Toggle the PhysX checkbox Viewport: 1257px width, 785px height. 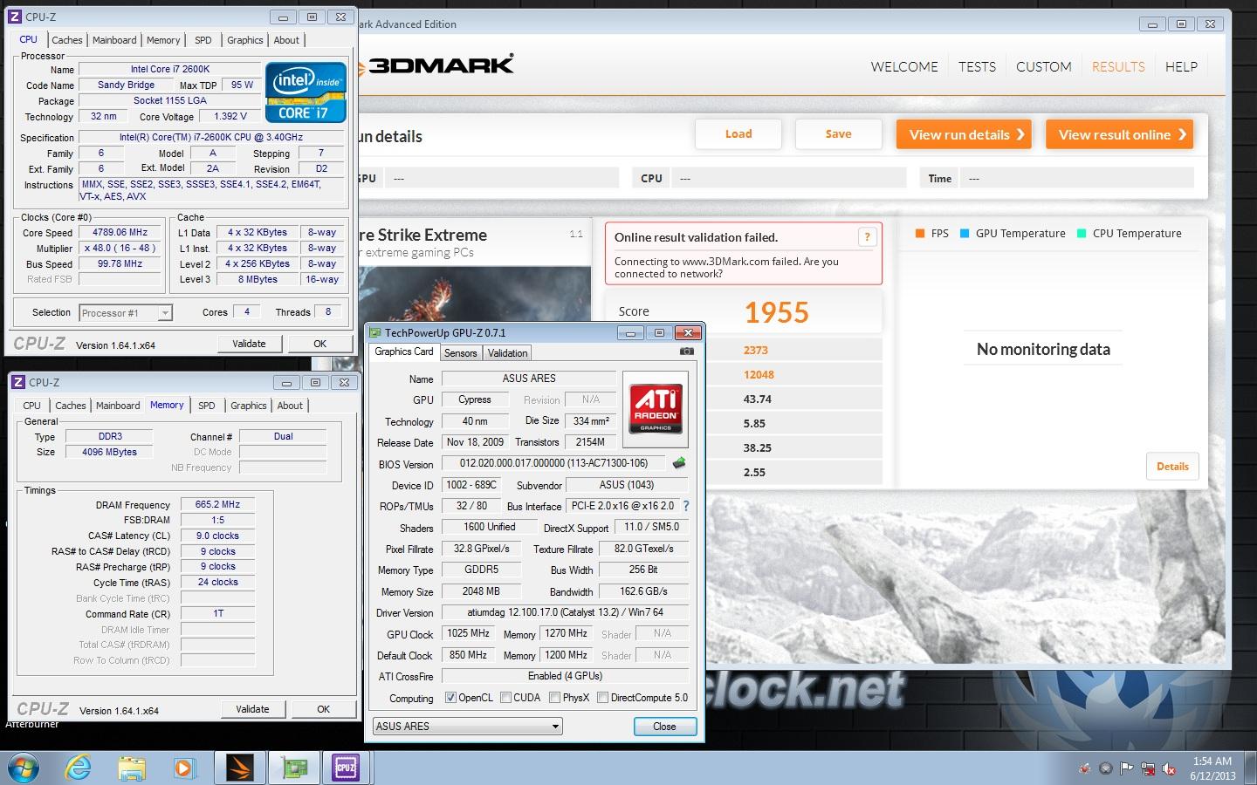(554, 698)
